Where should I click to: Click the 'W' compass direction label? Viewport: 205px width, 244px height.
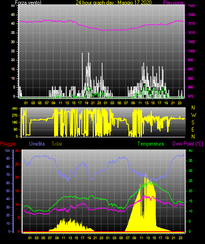[194, 115]
